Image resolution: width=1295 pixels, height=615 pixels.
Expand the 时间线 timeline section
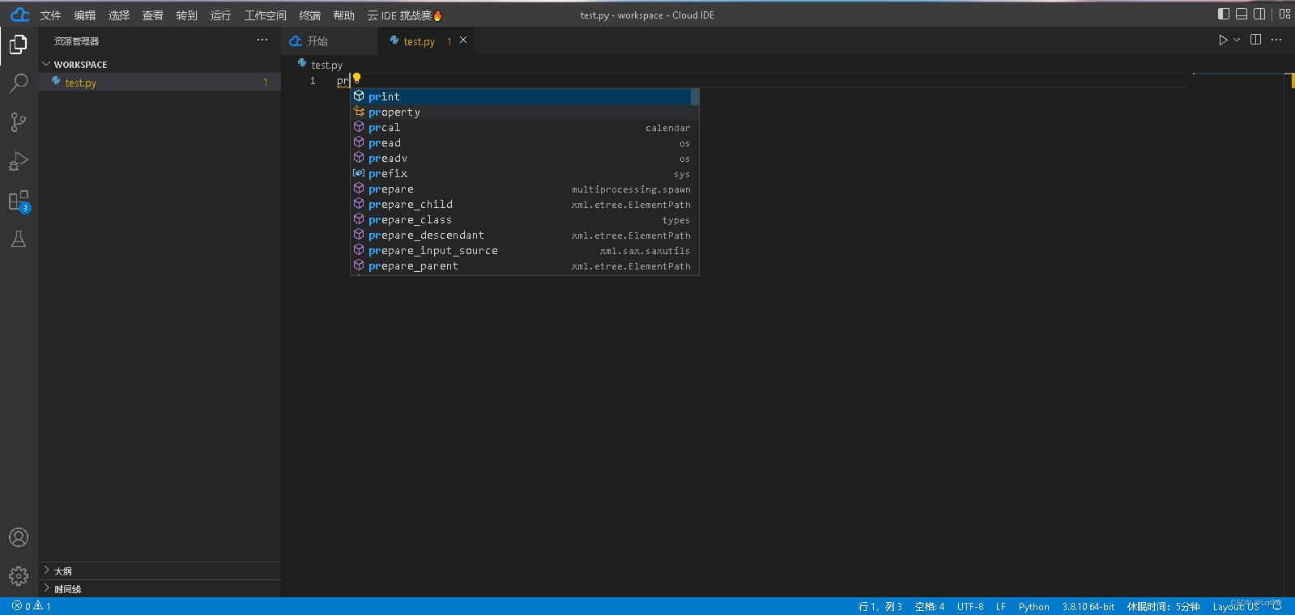(160, 589)
